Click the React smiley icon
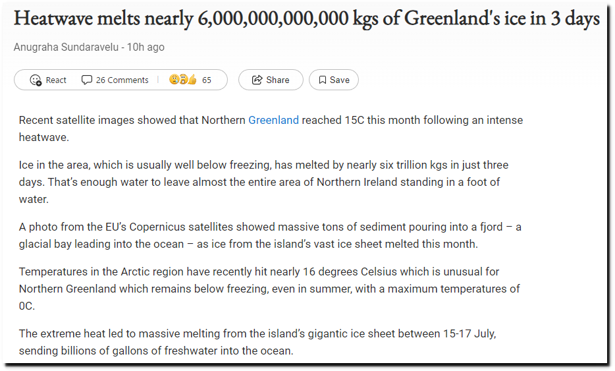This screenshot has height=371, width=615. click(36, 80)
